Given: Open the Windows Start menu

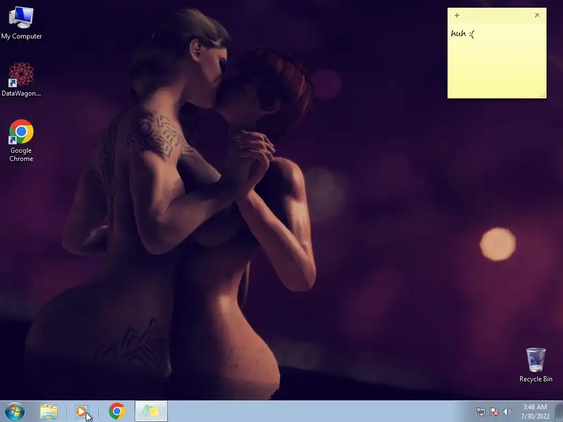Looking at the screenshot, I should click(15, 411).
